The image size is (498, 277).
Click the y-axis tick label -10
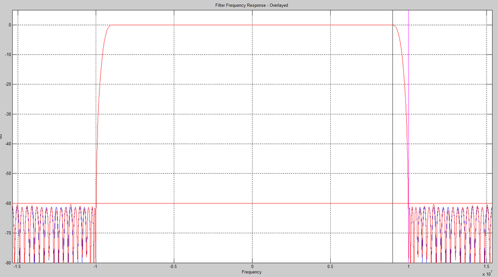click(x=8, y=55)
